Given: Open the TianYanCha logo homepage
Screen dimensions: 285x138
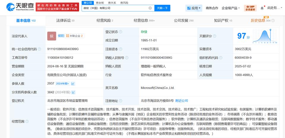Looking at the screenshot, I should click(x=20, y=7).
